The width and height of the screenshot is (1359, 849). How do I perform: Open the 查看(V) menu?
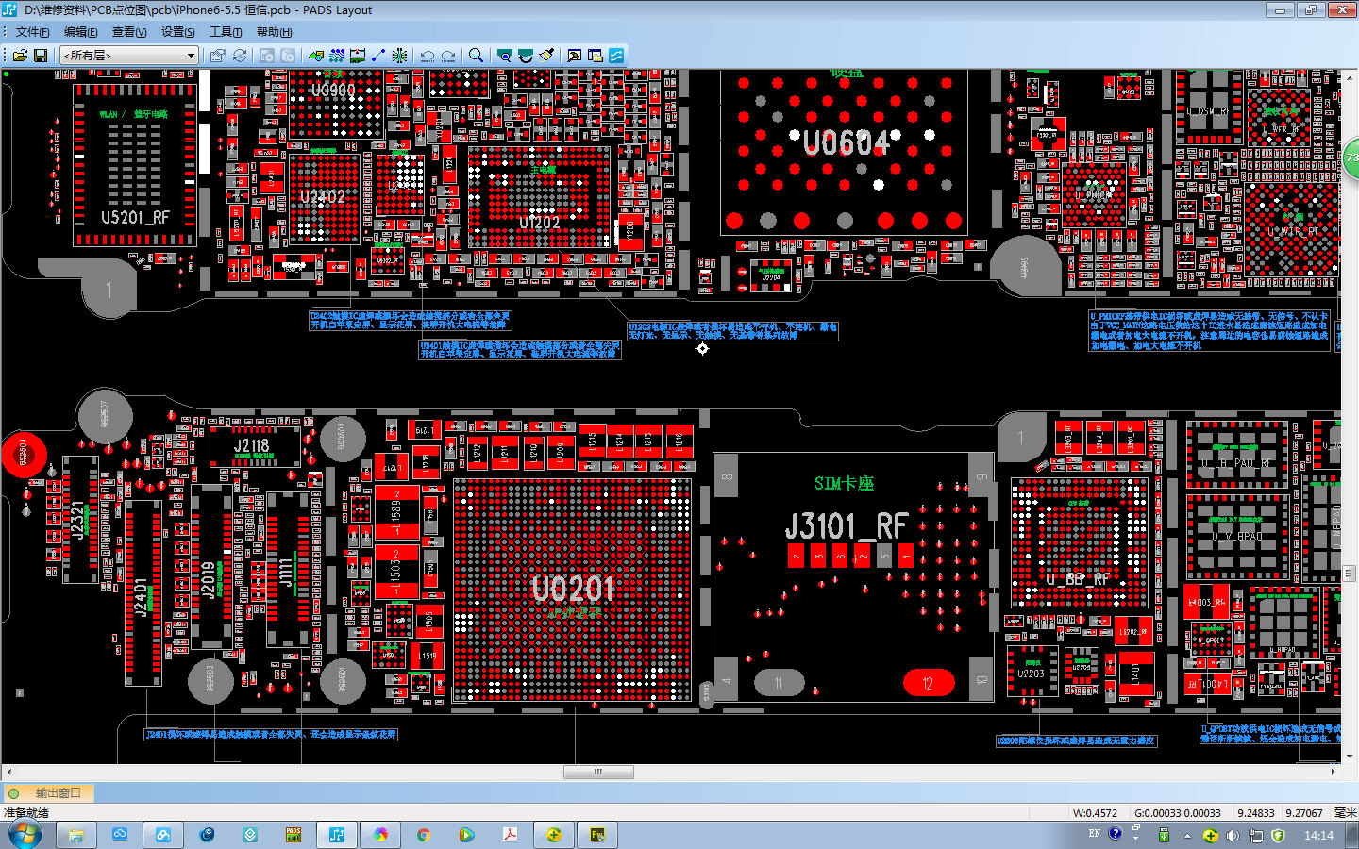click(x=129, y=32)
